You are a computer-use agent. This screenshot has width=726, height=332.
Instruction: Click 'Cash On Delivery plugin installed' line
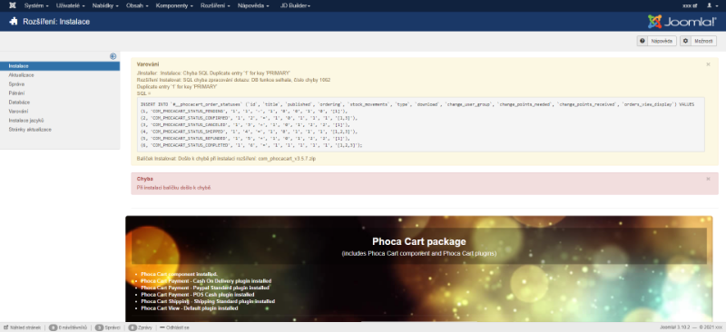tap(206, 281)
